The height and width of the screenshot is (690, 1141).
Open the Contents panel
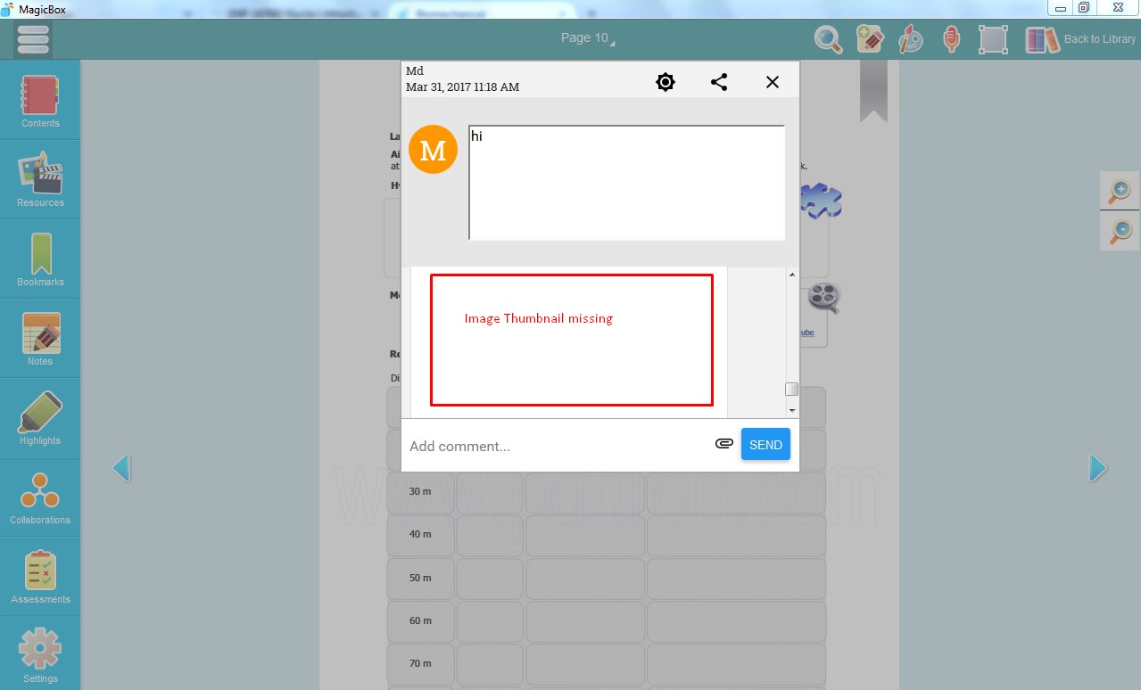pyautogui.click(x=40, y=100)
